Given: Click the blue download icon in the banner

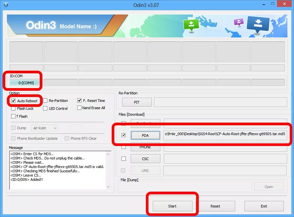Looking at the screenshot, I should 258,24.
